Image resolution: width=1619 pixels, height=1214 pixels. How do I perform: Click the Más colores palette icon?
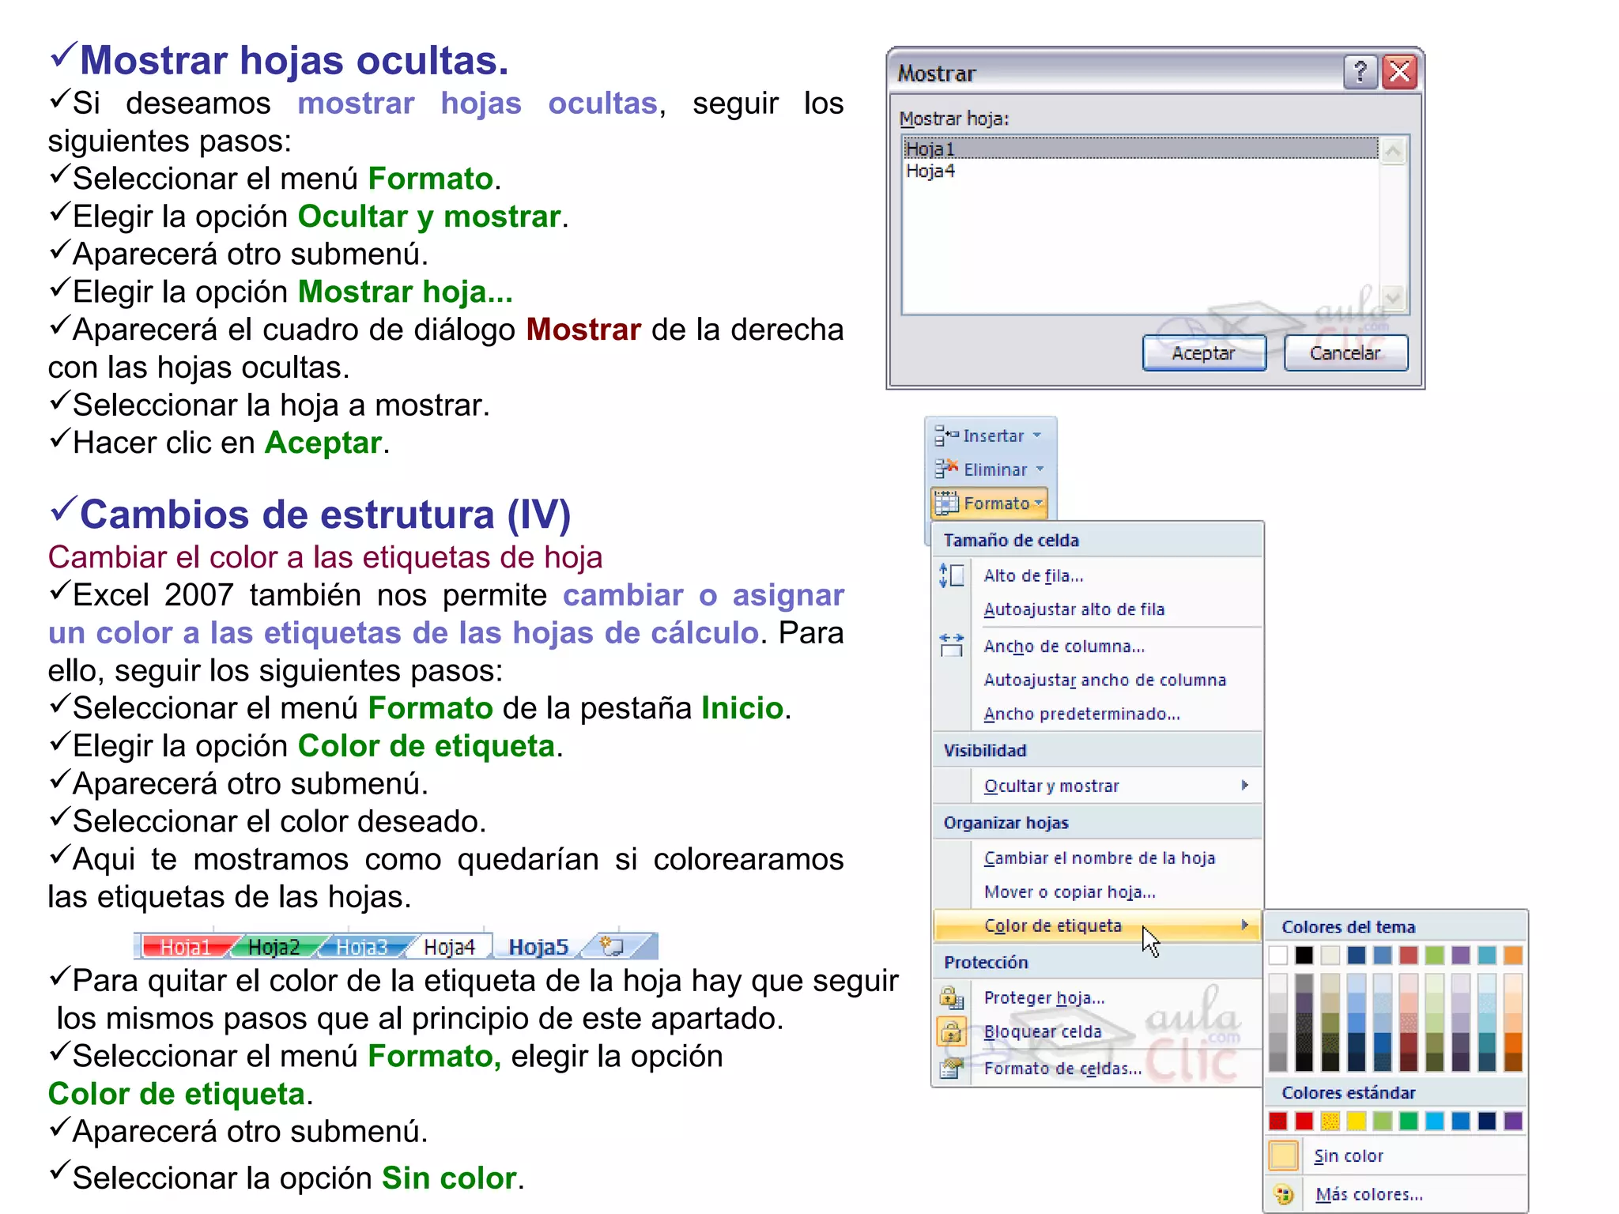(1284, 1193)
